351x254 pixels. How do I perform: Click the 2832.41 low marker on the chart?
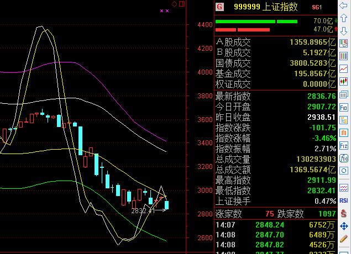(x=143, y=211)
